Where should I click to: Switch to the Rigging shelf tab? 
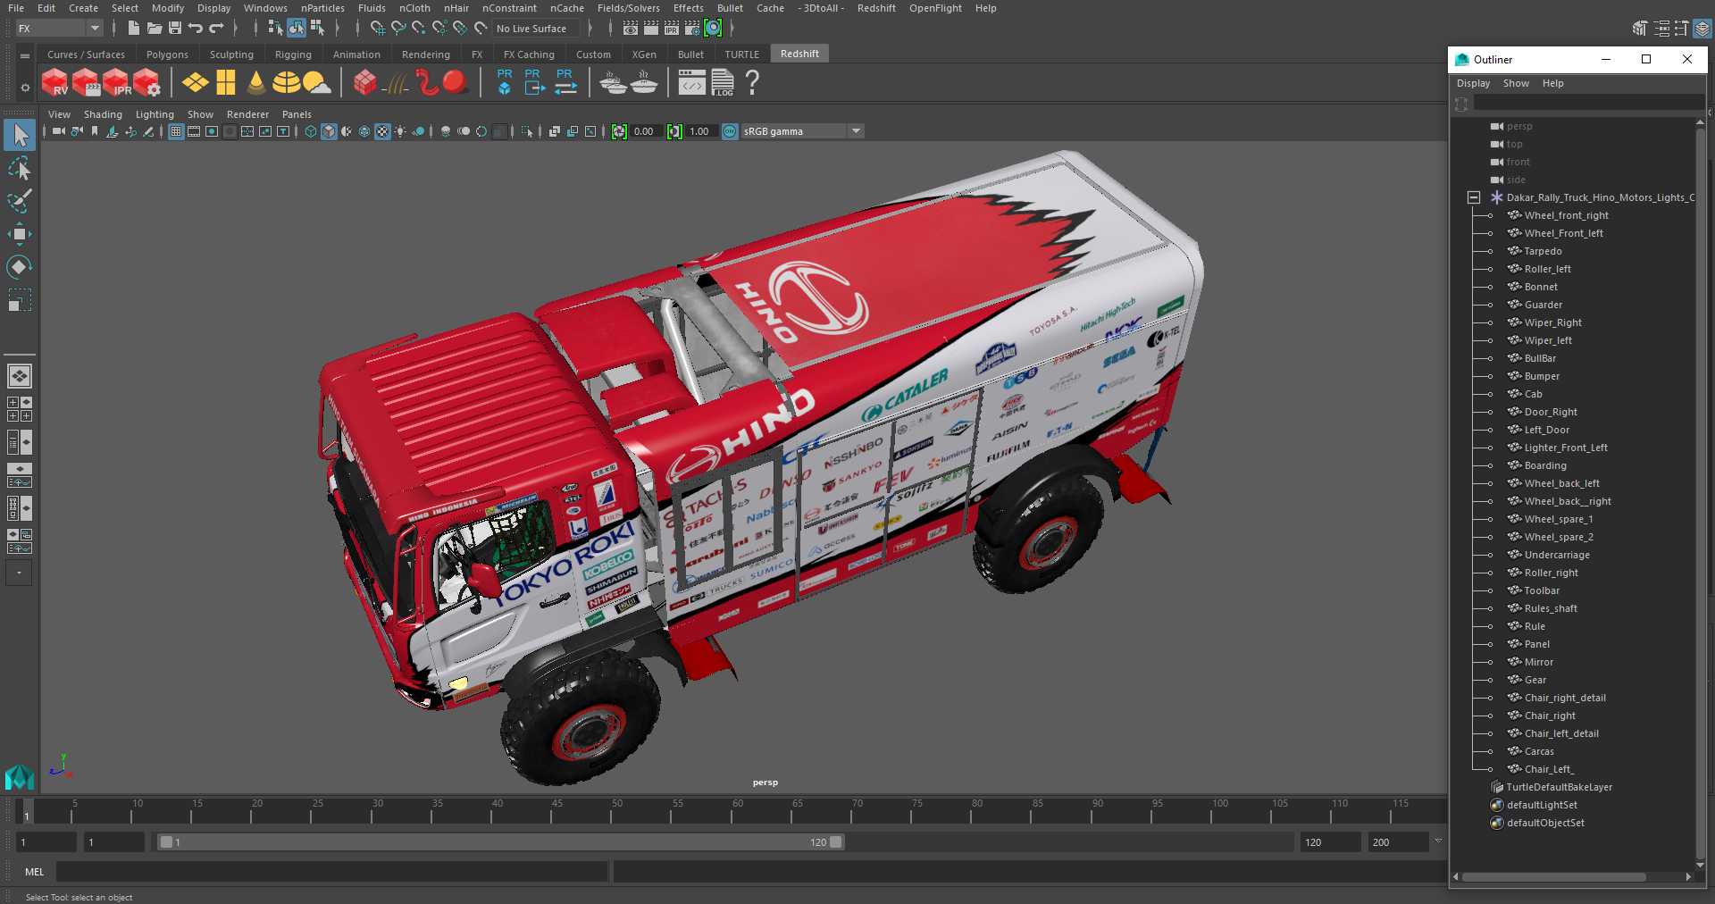[293, 54]
